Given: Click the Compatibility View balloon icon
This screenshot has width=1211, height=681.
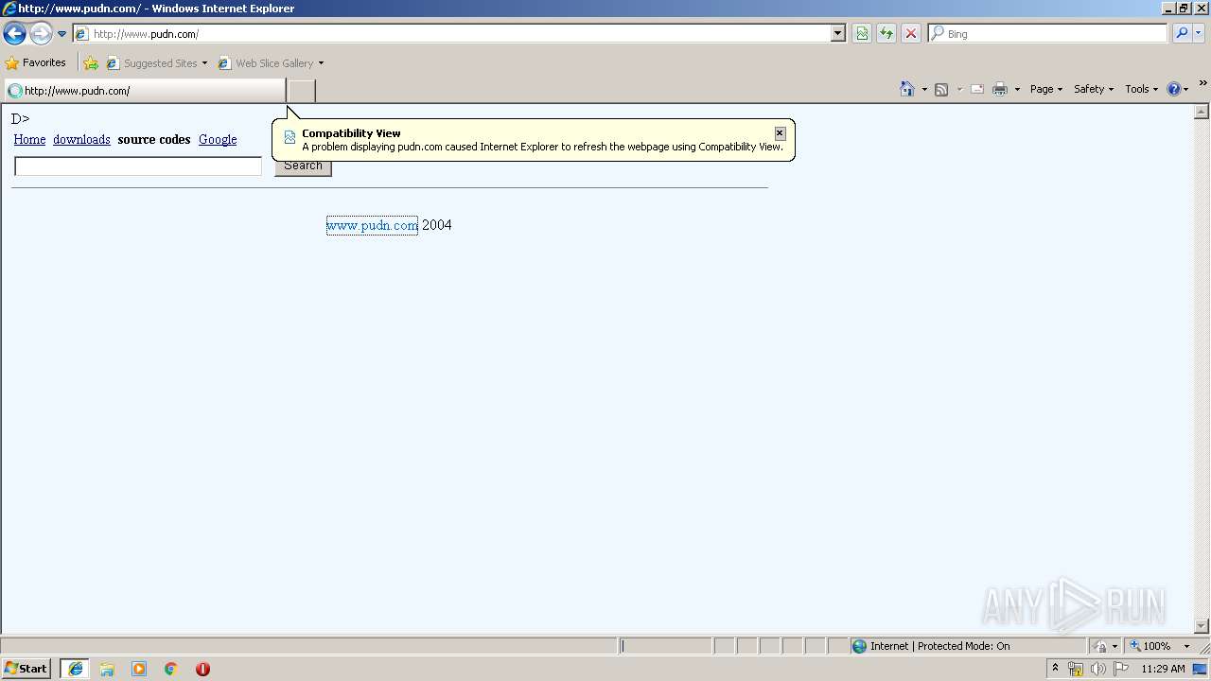Looking at the screenshot, I should click(x=290, y=138).
